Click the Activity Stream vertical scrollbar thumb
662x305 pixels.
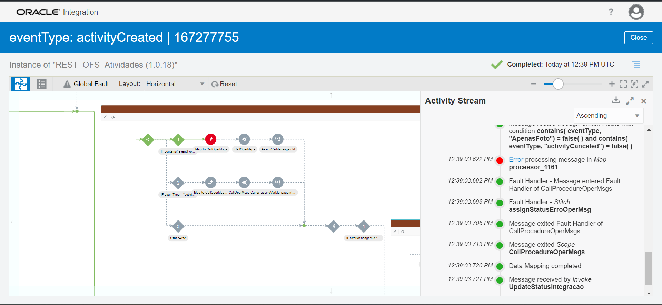pos(649,268)
